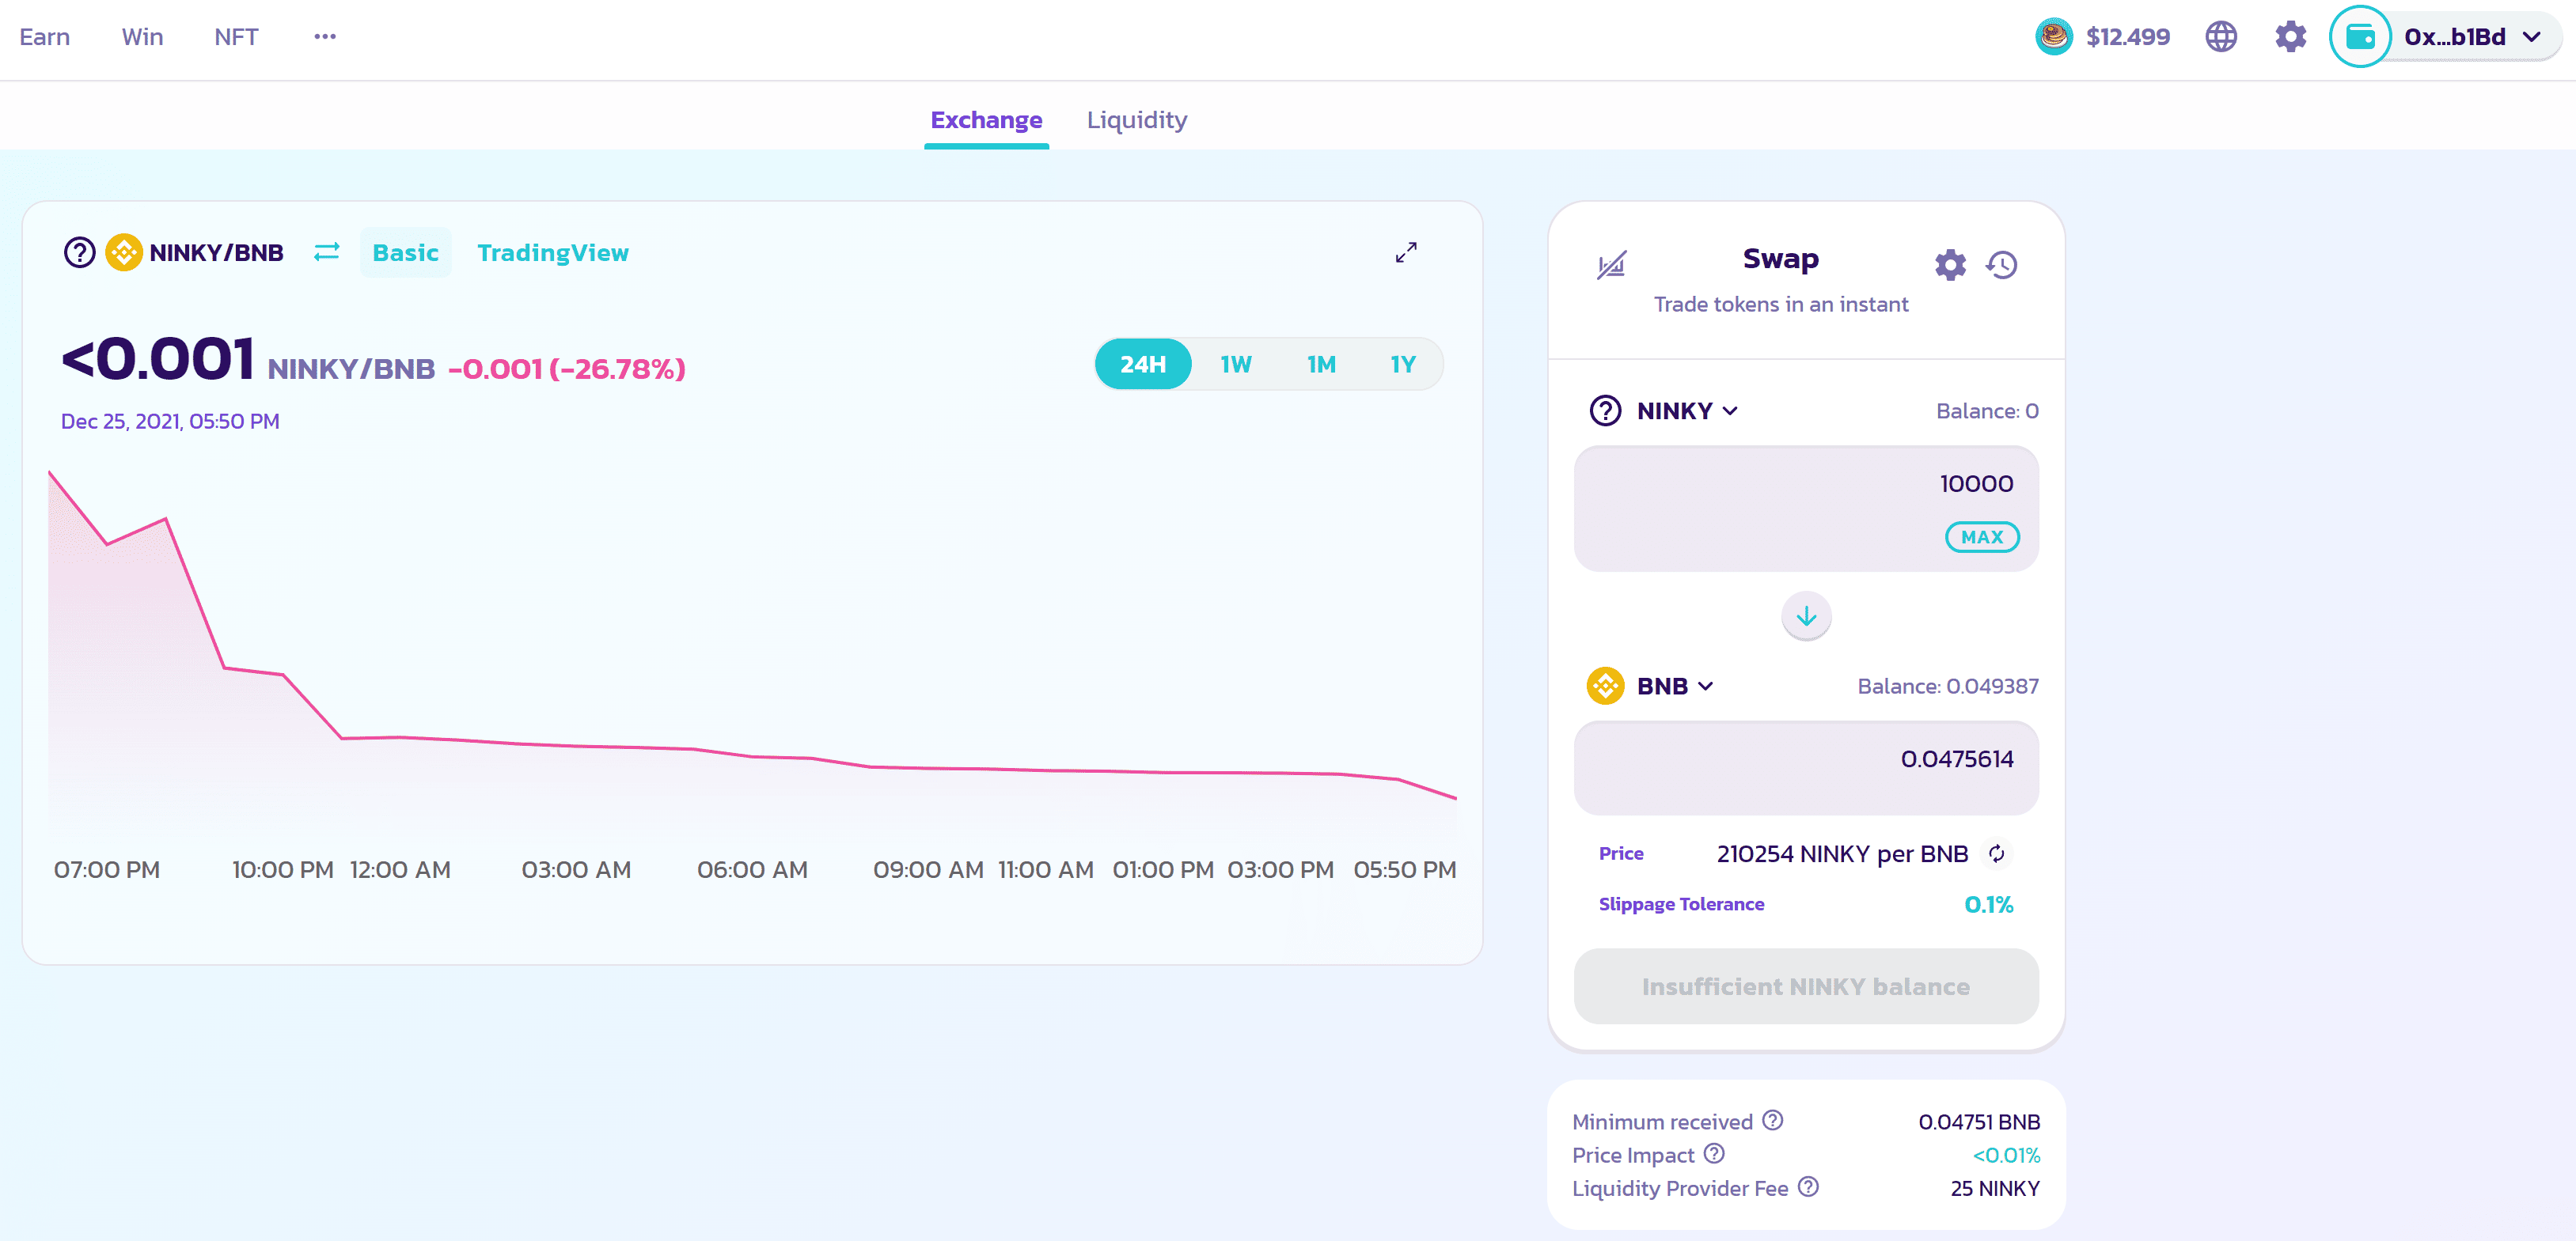Open language selector globe icon
The image size is (2576, 1241).
coord(2220,37)
